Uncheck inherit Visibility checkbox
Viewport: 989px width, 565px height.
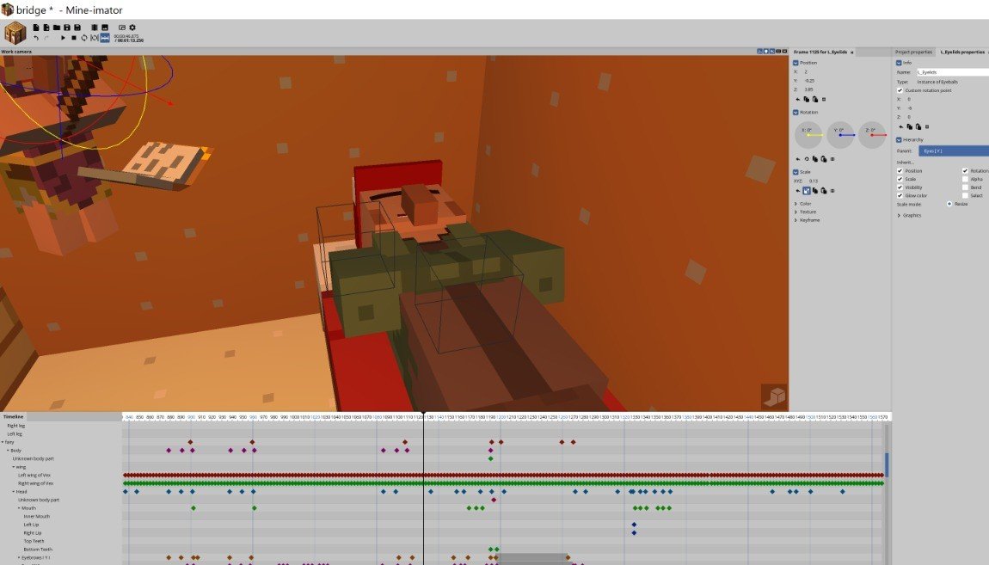point(900,187)
